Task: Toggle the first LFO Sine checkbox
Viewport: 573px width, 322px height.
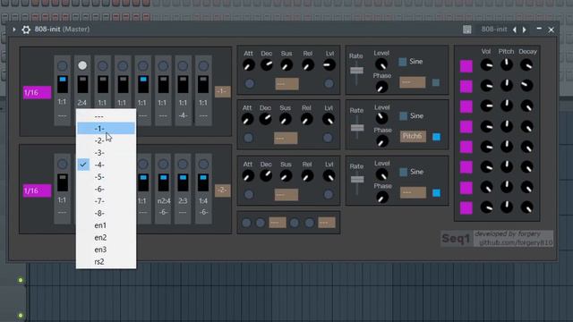Action: [403, 62]
